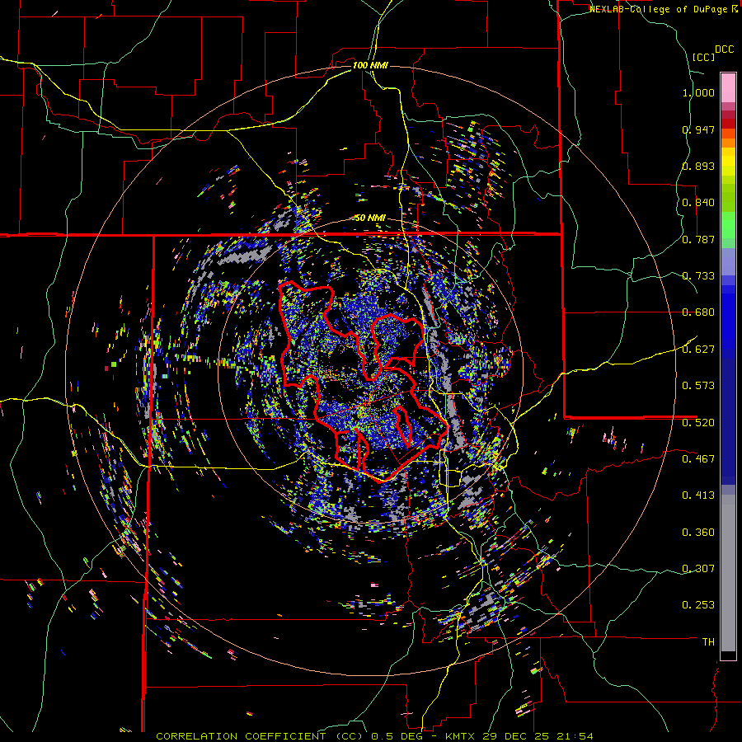Viewport: 742px width, 742px height.
Task: Click the 0.680 color scale value
Action: (x=698, y=312)
